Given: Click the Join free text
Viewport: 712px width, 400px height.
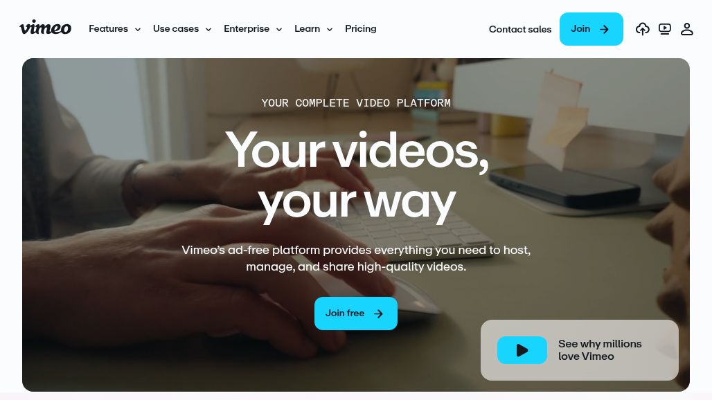Looking at the screenshot, I should (345, 313).
